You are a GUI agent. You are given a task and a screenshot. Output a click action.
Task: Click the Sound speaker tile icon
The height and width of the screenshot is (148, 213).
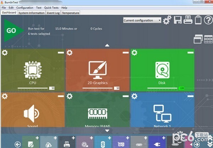click(32, 114)
